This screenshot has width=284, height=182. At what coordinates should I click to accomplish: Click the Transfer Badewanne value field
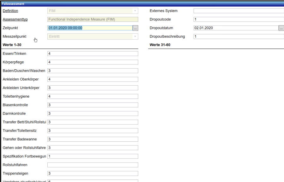click(x=93, y=139)
